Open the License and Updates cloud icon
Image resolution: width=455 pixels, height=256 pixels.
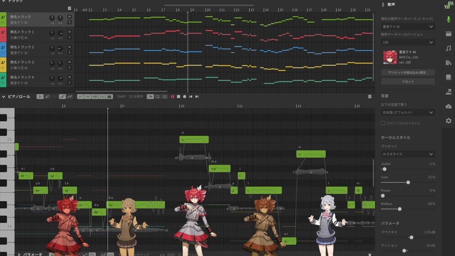(x=448, y=106)
